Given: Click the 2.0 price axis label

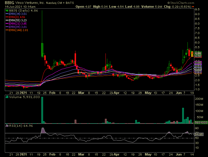Looking at the screenshot, I should click(x=197, y=80).
